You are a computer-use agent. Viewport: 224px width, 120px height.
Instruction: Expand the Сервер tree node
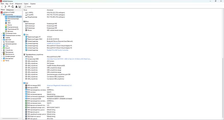pyautogui.click(x=2, y=38)
